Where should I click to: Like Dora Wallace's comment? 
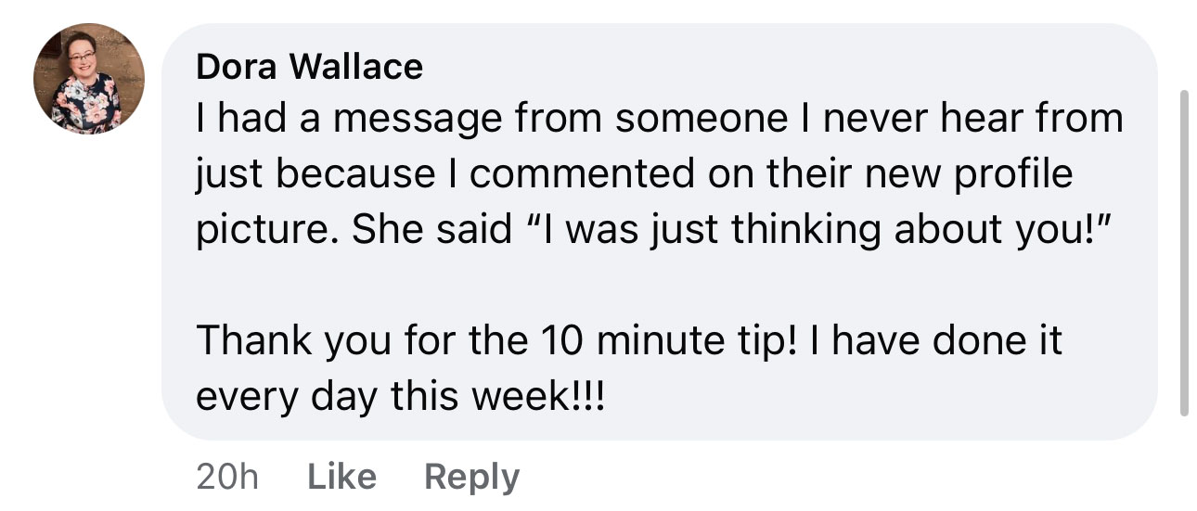coord(341,477)
